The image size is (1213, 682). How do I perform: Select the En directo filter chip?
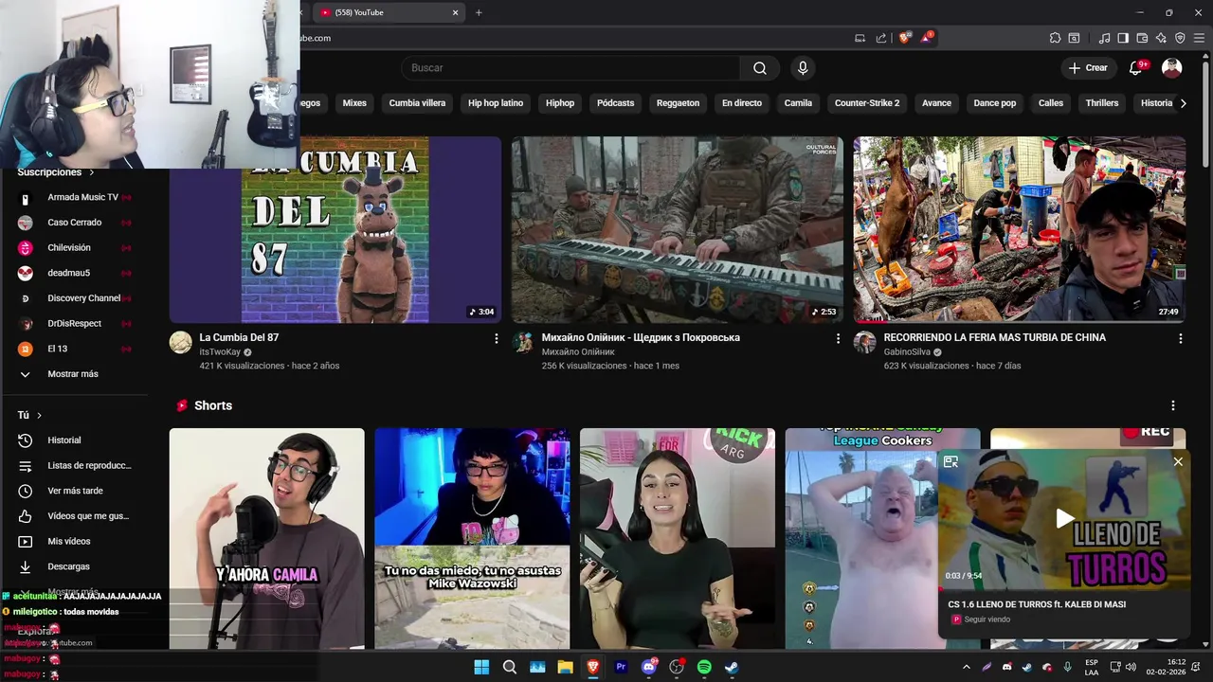(742, 103)
